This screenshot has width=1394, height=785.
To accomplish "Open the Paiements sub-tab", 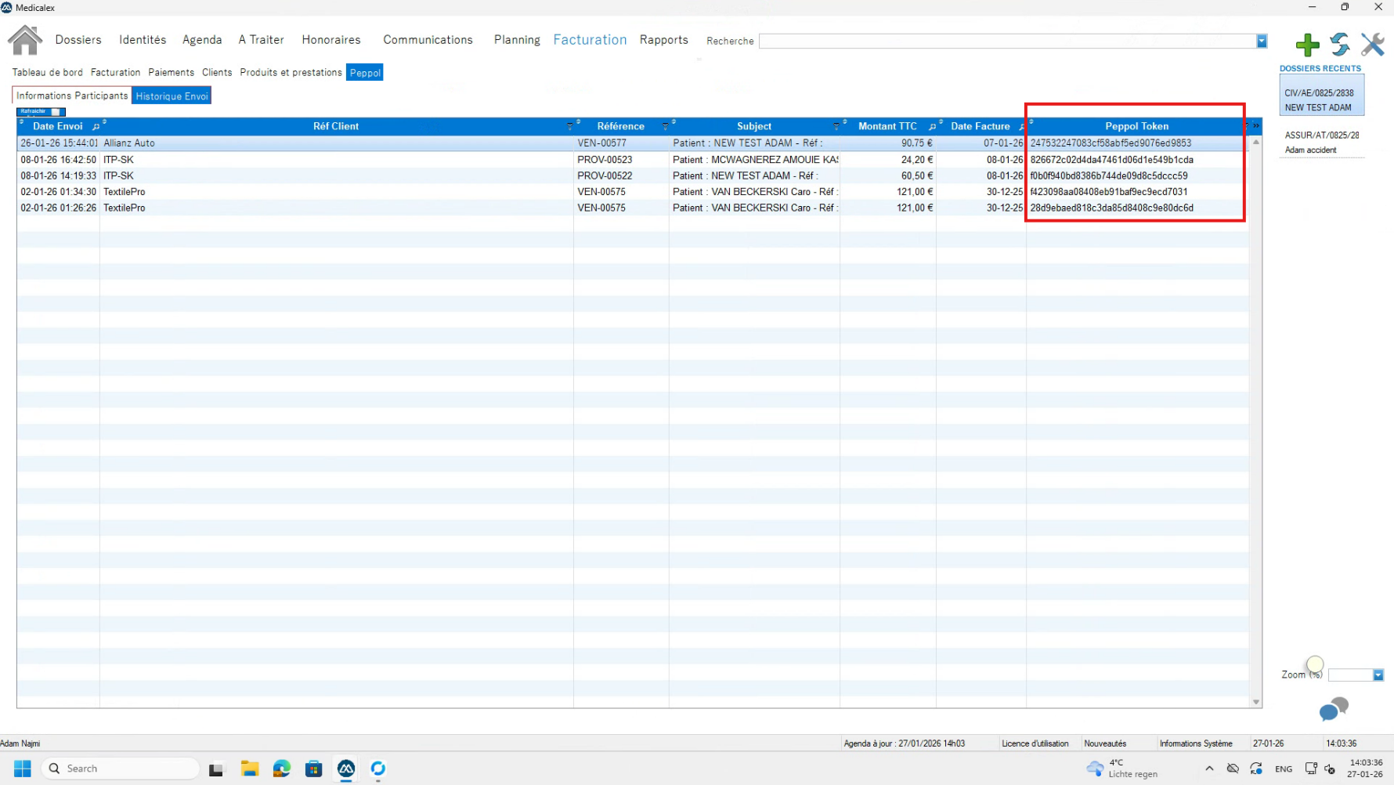I will (171, 72).
